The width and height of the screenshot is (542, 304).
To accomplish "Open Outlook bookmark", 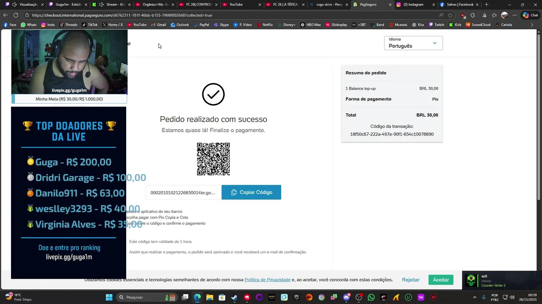I will point(180,25).
